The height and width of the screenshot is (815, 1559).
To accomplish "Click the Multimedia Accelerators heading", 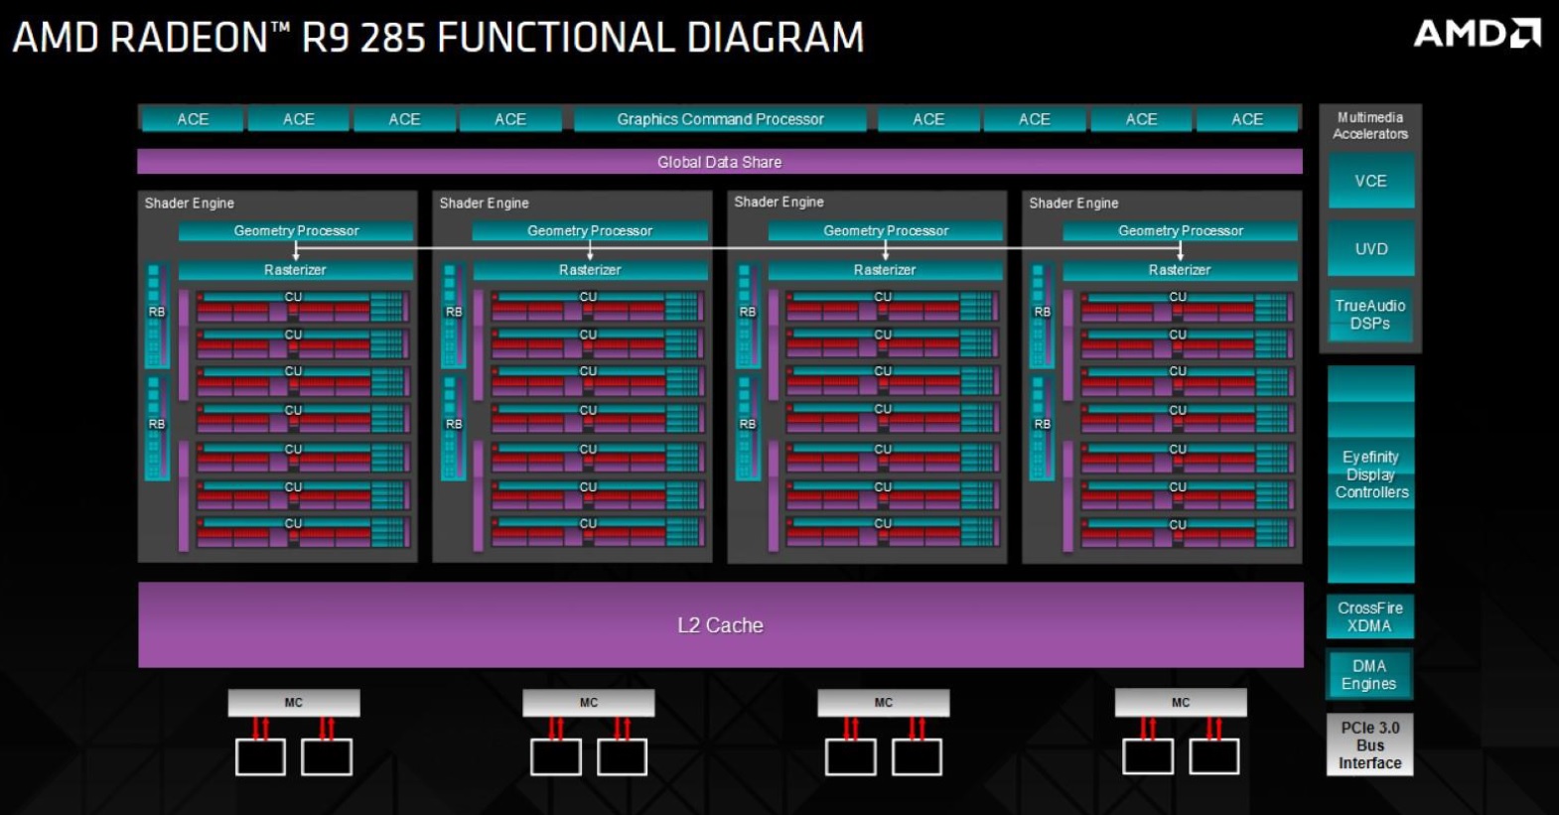I will click(1370, 125).
